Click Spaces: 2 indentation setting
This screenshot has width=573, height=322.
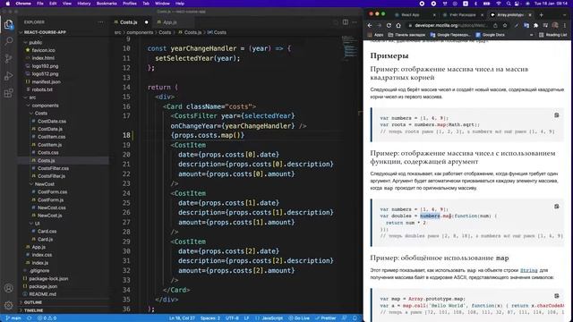(210, 318)
